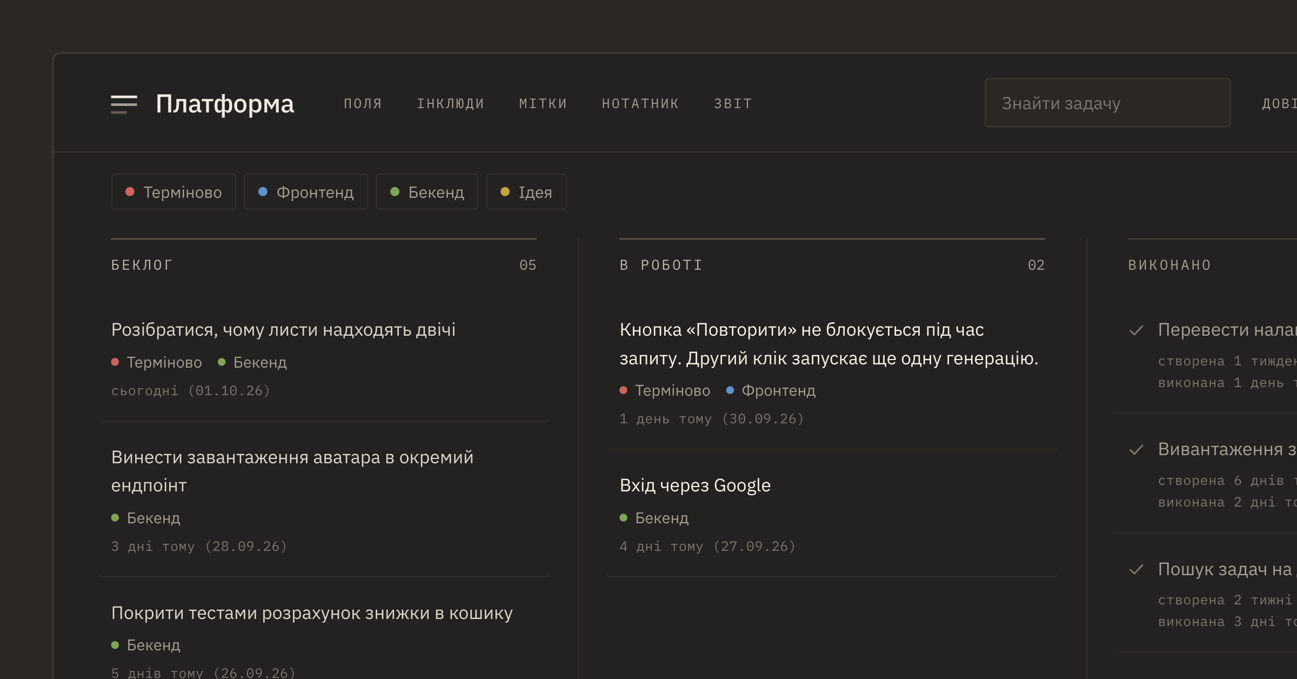
Task: Focus the Знайти задачу search field
Action: click(1107, 103)
